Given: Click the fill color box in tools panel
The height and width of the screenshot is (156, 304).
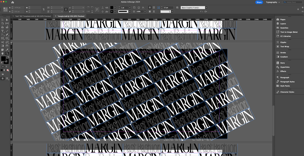Looking at the screenshot, I should click(3, 58).
